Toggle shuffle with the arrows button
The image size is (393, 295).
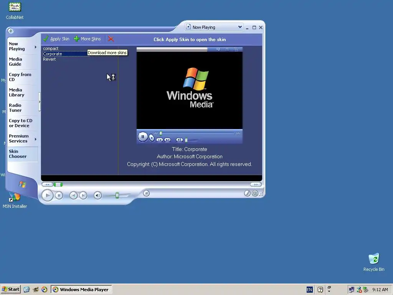tap(146, 193)
